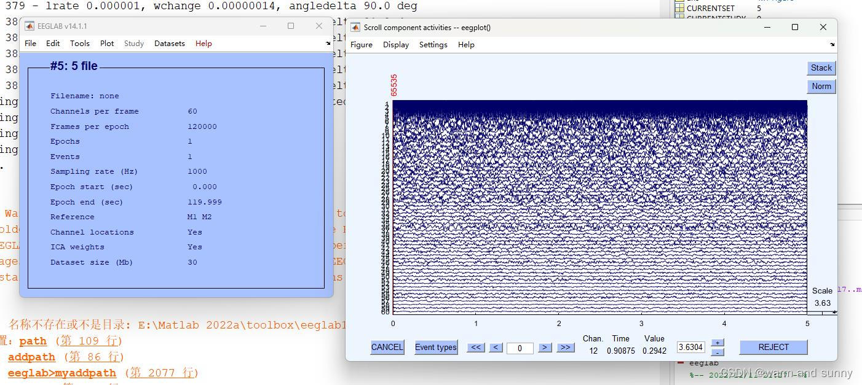The width and height of the screenshot is (862, 385).
Task: Increase scale with the + button
Action: [x=718, y=343]
